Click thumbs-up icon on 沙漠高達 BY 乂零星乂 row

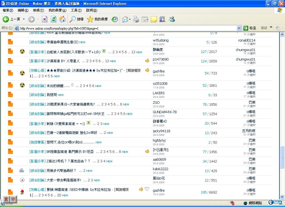(147, 61)
